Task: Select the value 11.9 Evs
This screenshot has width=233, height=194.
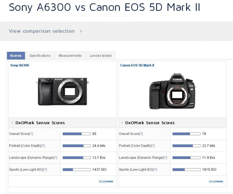Action: pos(209,158)
